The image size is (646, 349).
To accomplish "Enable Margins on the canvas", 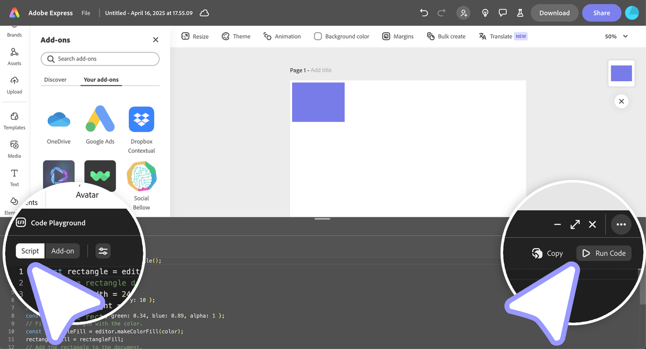I will pyautogui.click(x=398, y=36).
